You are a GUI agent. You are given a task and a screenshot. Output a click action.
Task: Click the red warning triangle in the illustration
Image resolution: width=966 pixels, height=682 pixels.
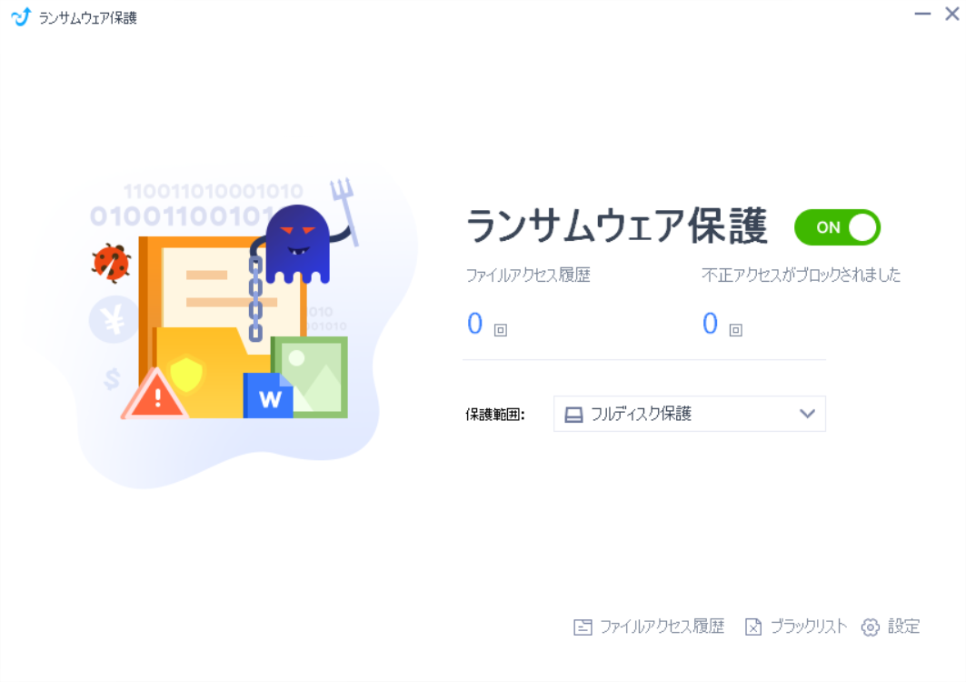click(154, 394)
